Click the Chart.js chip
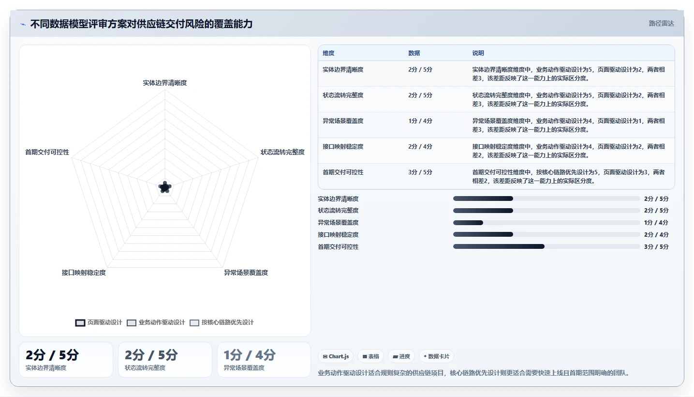 [336, 356]
